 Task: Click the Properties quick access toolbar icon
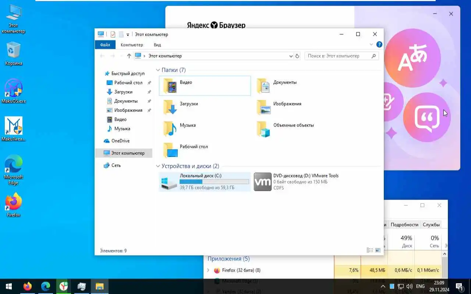[113, 34]
